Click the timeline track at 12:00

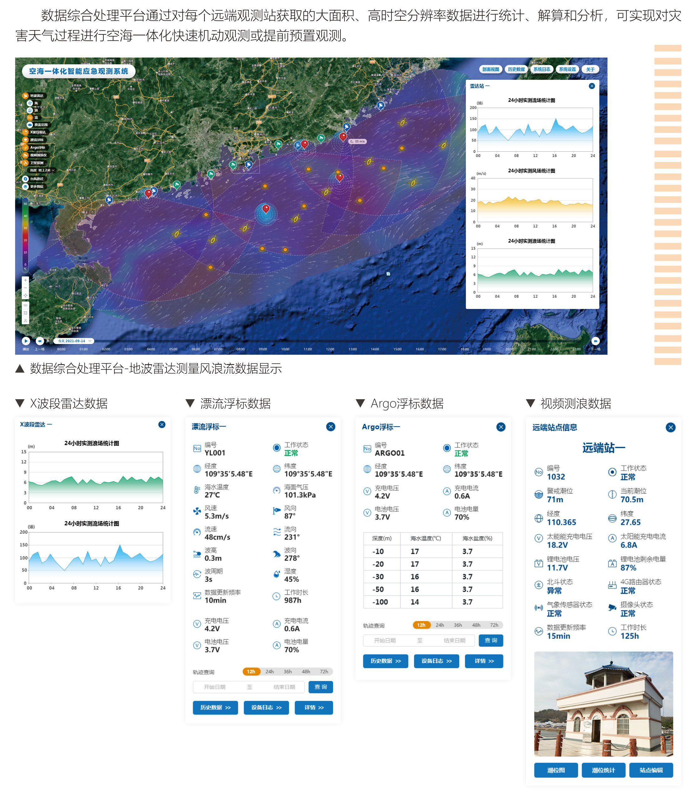coord(330,341)
